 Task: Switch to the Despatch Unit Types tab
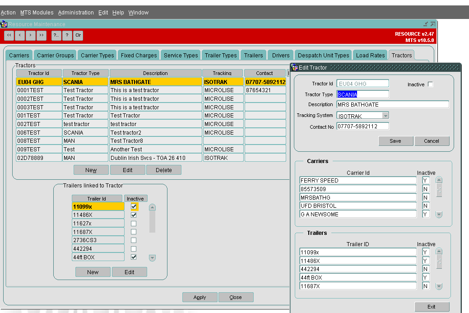tap(323, 56)
